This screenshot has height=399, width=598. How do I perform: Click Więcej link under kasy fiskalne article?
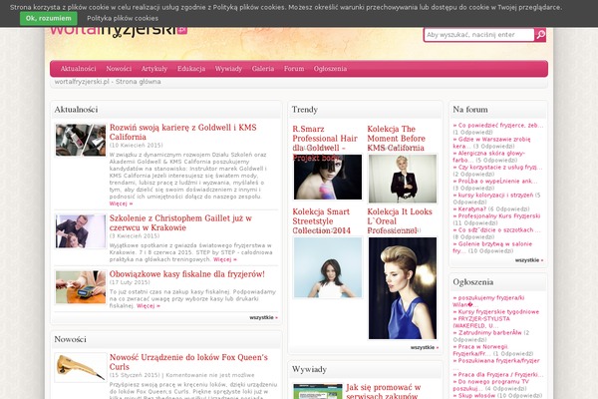(x=149, y=306)
